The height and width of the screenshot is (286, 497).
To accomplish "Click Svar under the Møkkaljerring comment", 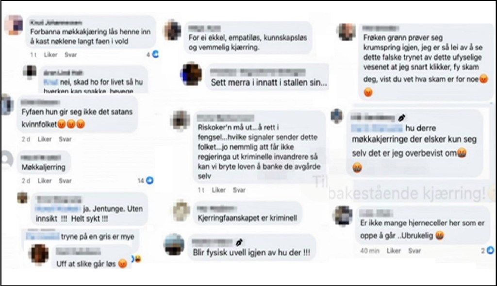I will 65,181.
